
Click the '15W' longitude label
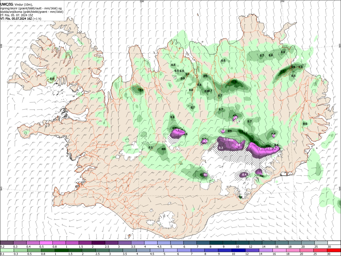click(x=282, y=1)
